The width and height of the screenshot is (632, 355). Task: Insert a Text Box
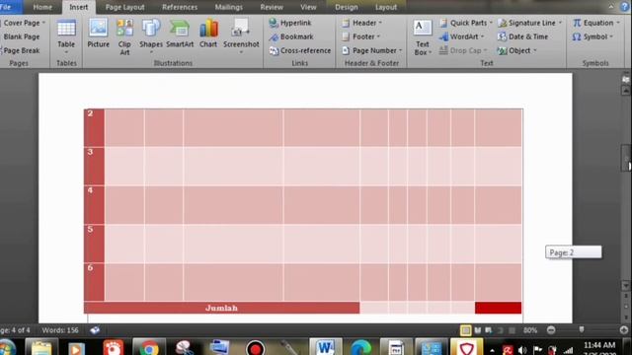pyautogui.click(x=422, y=37)
